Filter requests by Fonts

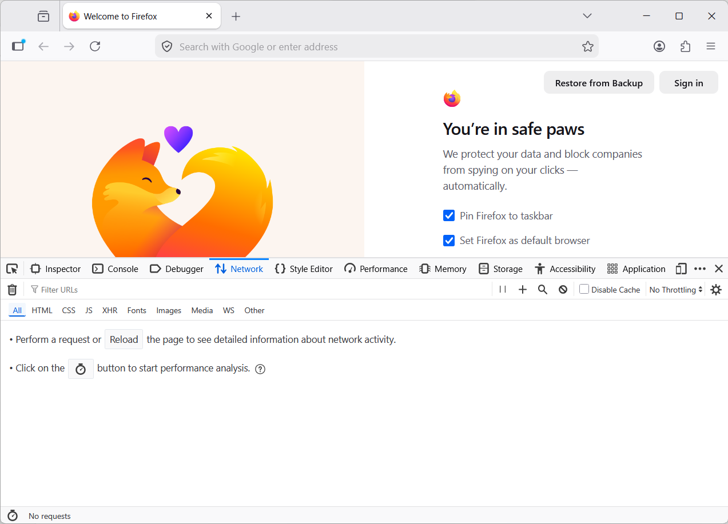(x=137, y=310)
